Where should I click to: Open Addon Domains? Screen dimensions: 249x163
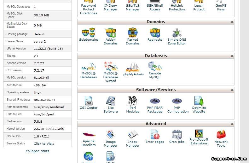coord(111,33)
